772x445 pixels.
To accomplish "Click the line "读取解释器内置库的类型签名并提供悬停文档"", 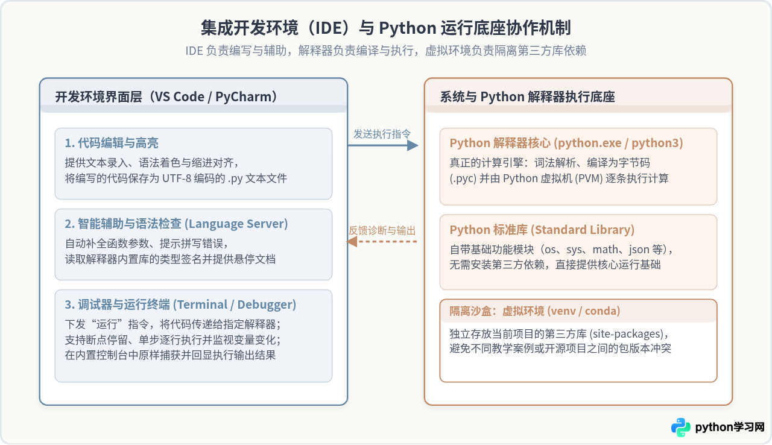I will [x=171, y=259].
